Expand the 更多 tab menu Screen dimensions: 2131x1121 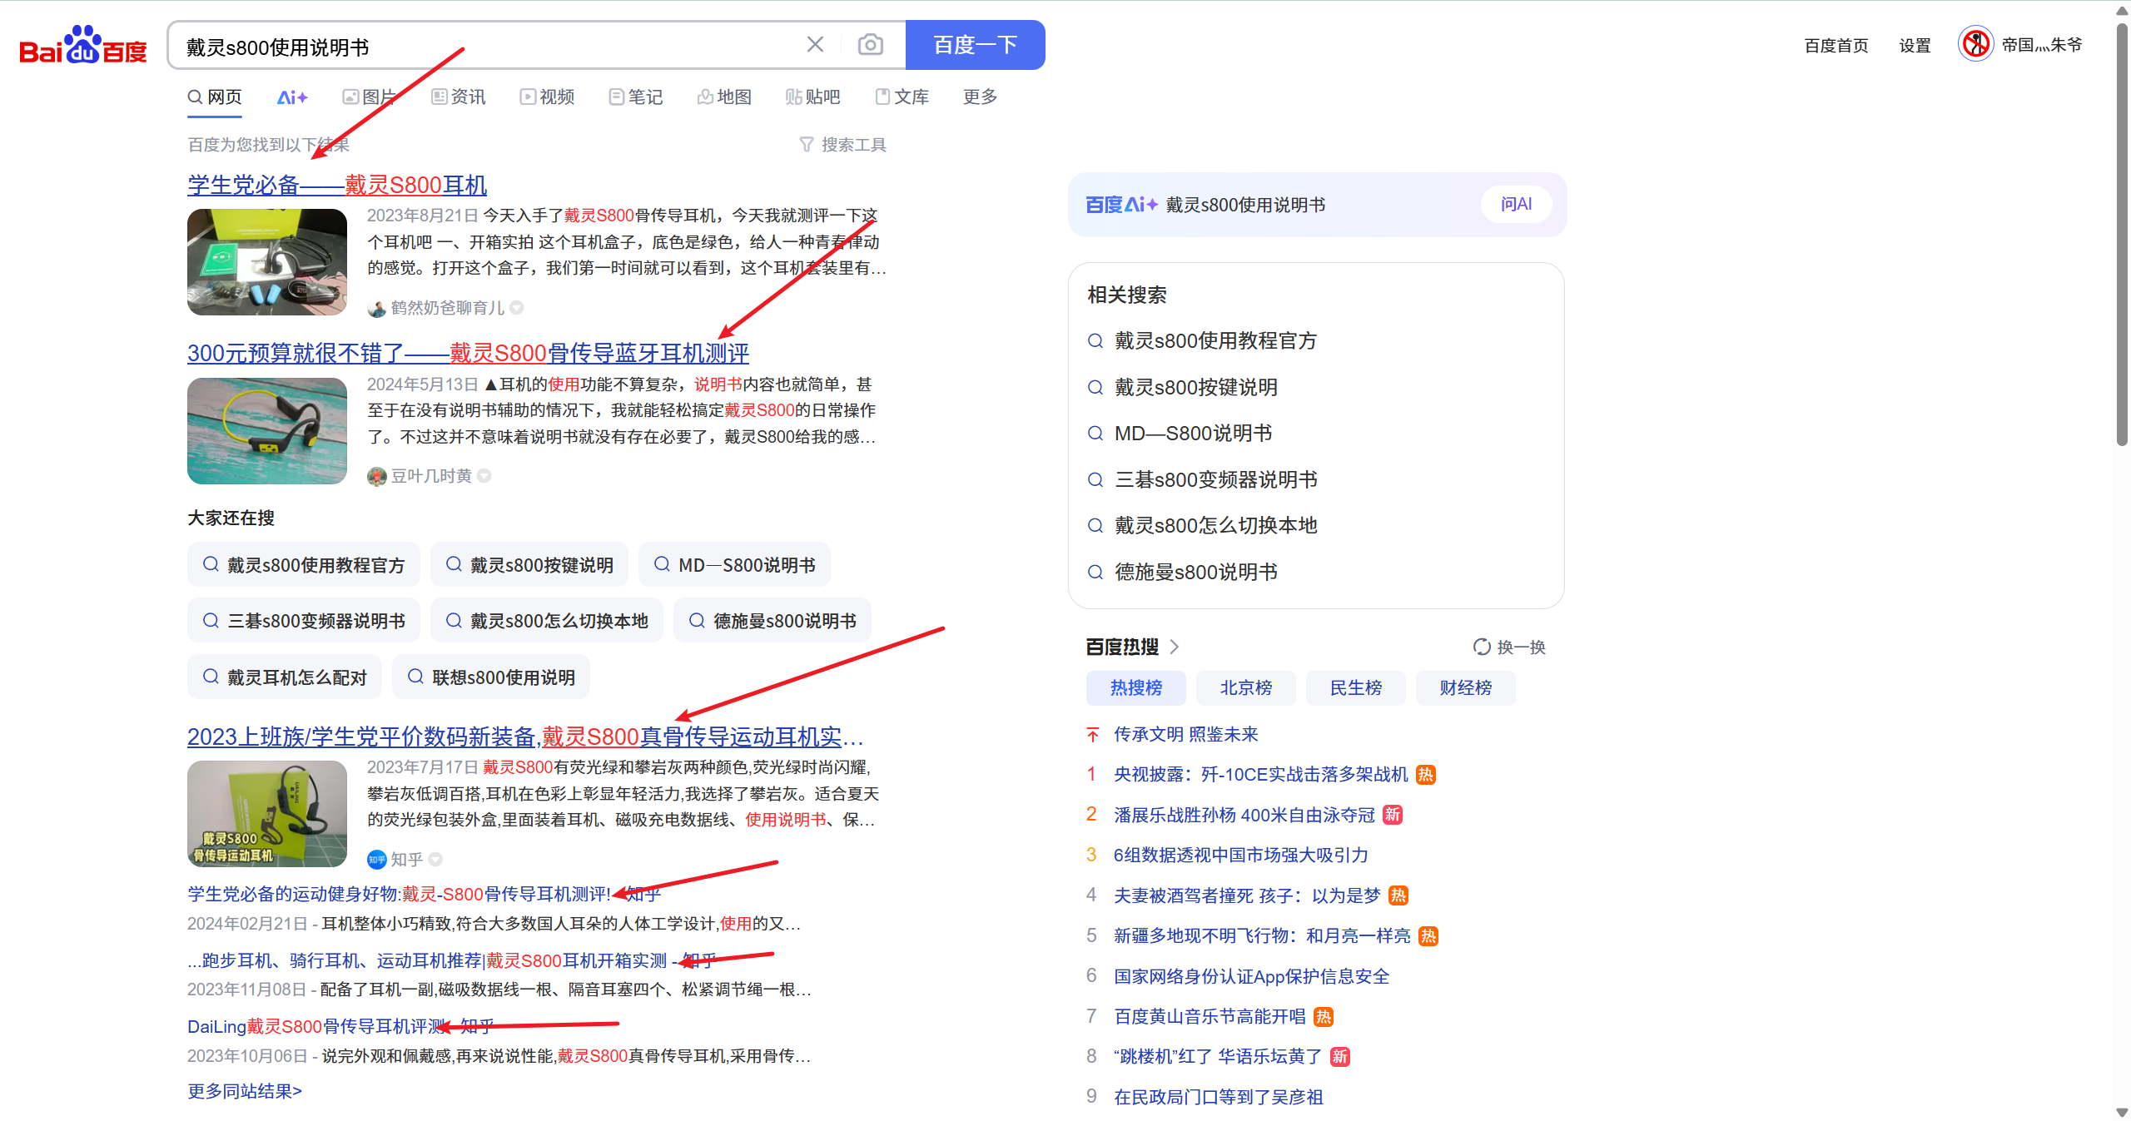click(x=980, y=97)
